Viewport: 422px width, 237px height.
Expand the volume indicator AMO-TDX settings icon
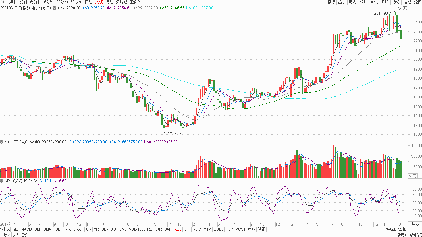point(2,142)
